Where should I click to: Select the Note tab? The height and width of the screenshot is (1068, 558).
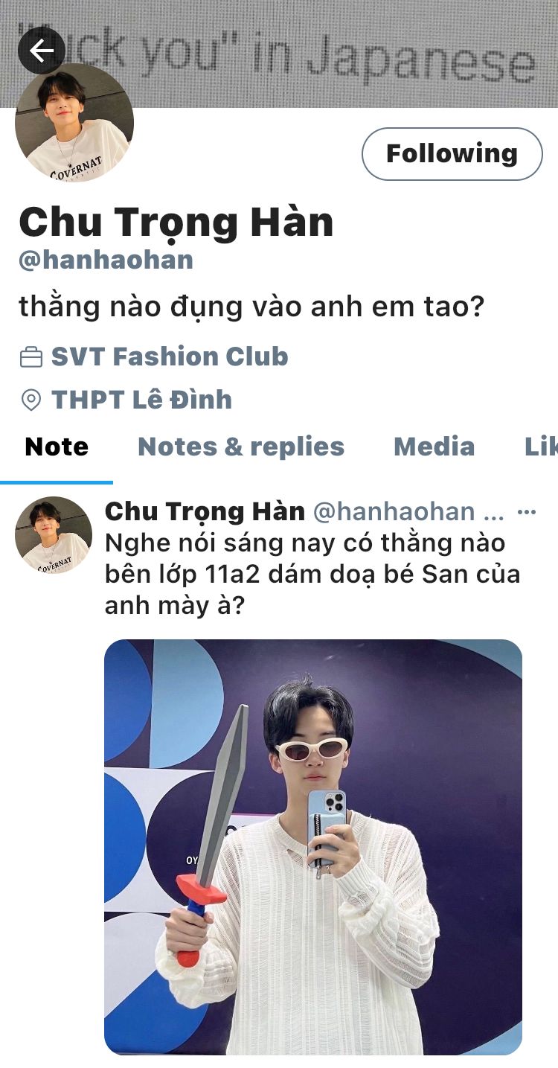[57, 447]
